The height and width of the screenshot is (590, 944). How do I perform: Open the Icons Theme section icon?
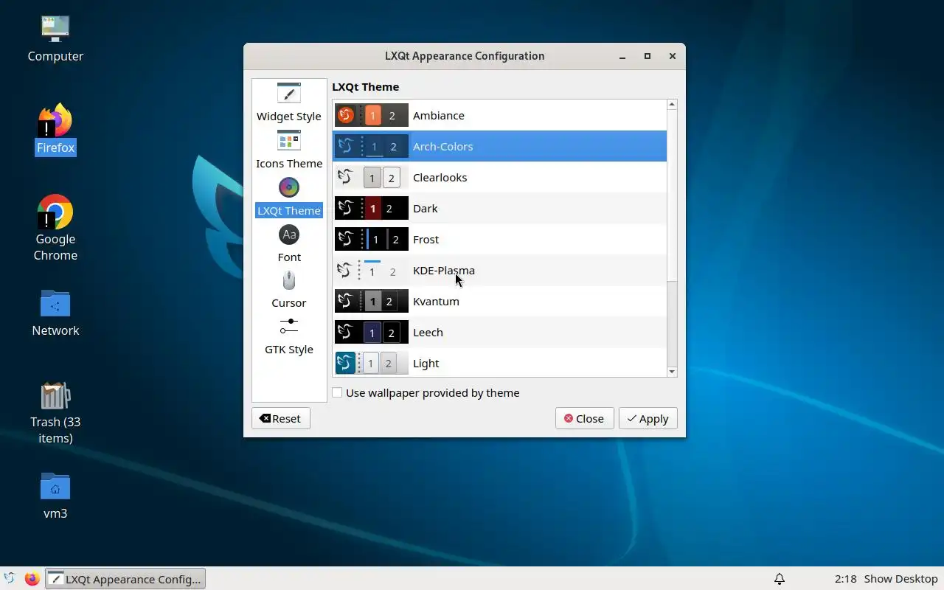tap(289, 140)
